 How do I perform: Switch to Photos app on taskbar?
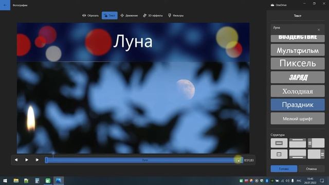(x=59, y=180)
